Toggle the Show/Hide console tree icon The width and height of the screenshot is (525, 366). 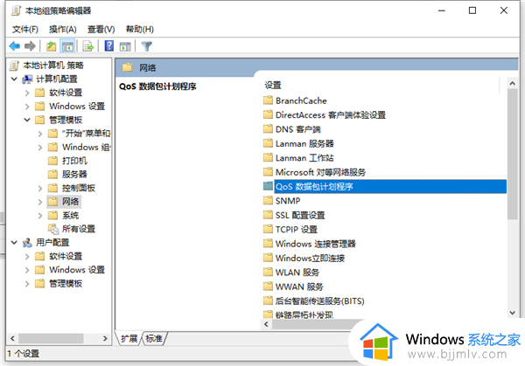[x=67, y=46]
